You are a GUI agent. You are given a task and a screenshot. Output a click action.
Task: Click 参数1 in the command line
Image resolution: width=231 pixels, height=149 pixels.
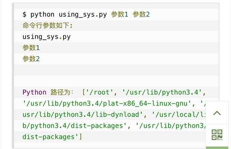(120, 14)
